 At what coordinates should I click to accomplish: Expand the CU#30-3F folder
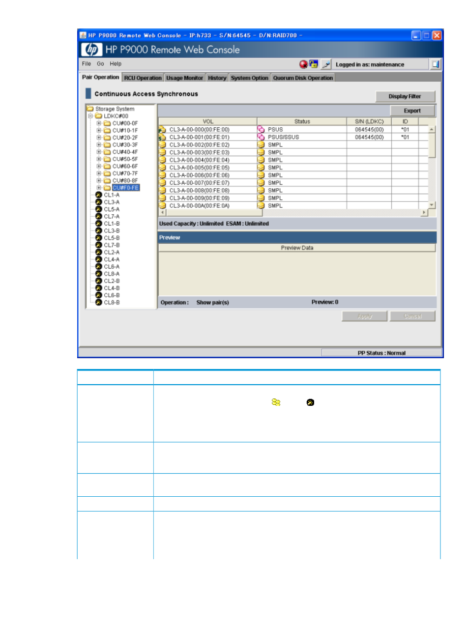click(99, 144)
